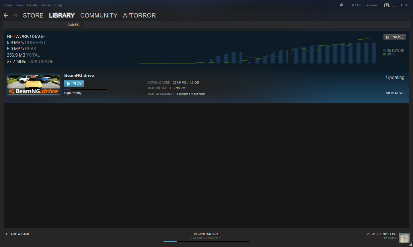Click the bottom overall download progress bar
This screenshot has height=247, width=413.
click(x=206, y=241)
